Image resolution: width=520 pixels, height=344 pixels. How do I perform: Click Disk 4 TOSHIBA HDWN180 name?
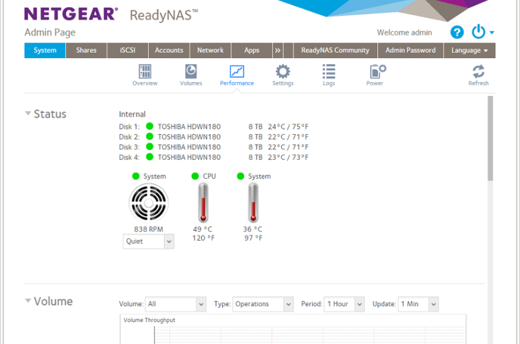click(x=189, y=157)
